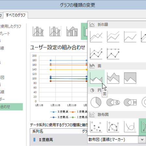The width and height of the screenshot is (146, 146).
Task: Select the custom combination chart icon
Action: pyautogui.click(x=84, y=31)
